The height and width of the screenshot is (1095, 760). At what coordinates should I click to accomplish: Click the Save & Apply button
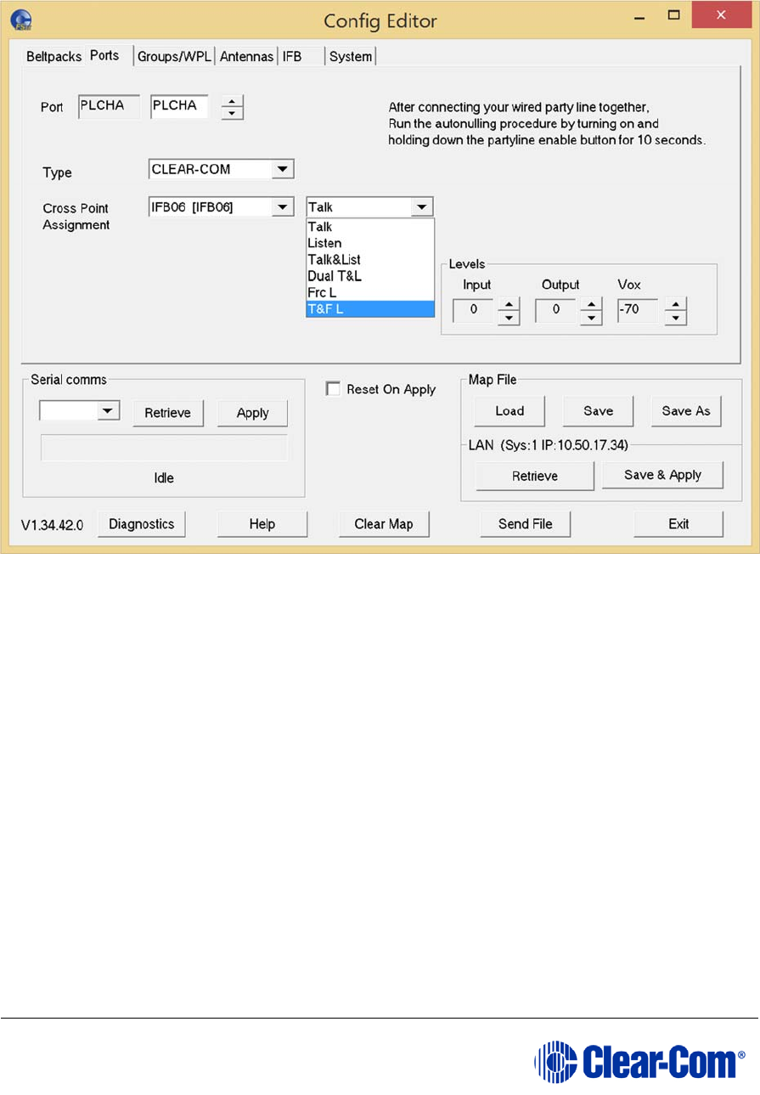(663, 475)
